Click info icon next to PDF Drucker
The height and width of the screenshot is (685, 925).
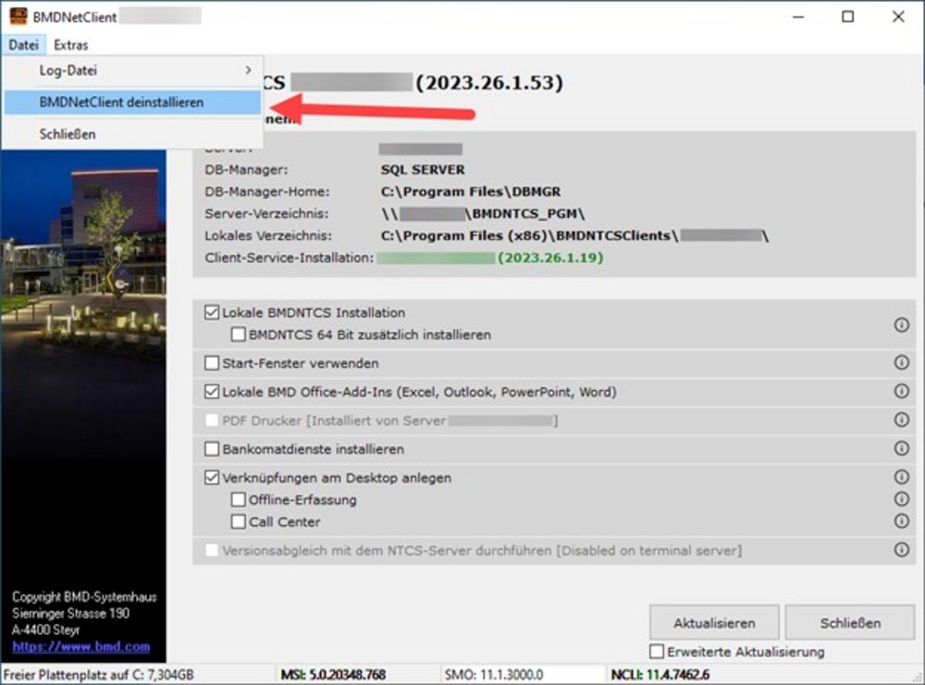coord(901,421)
